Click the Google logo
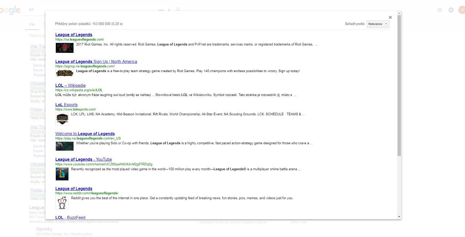The height and width of the screenshot is (237, 465). pos(10,10)
